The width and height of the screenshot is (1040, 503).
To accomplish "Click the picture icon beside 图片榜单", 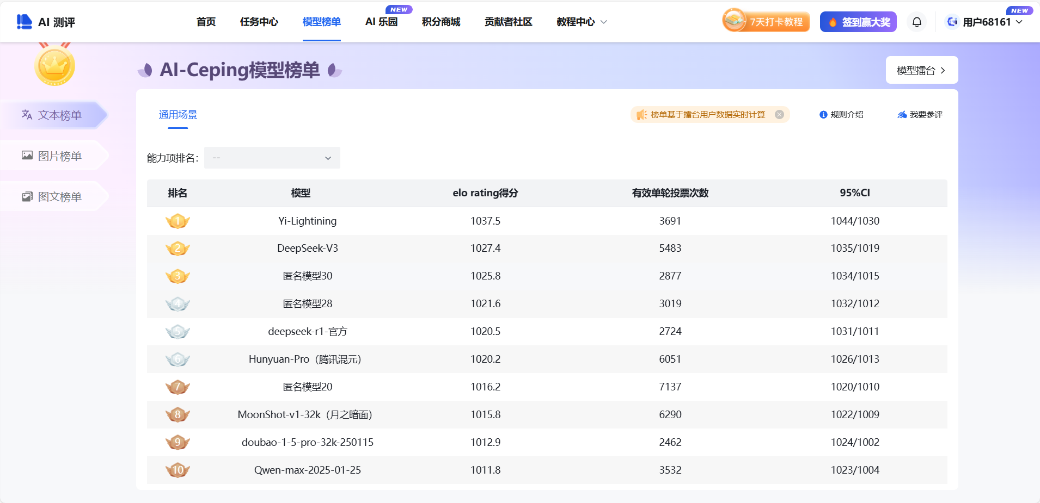I will click(27, 156).
